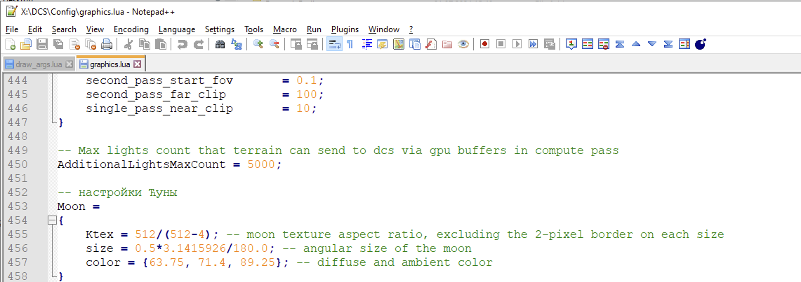Close the draw_args.lua tab

69,64
